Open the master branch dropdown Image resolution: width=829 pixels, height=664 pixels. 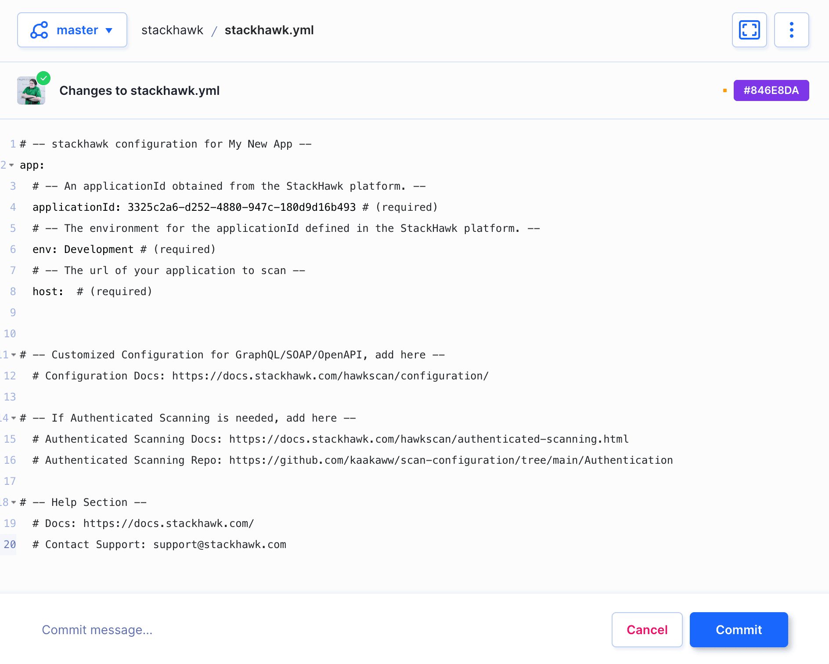click(x=72, y=30)
